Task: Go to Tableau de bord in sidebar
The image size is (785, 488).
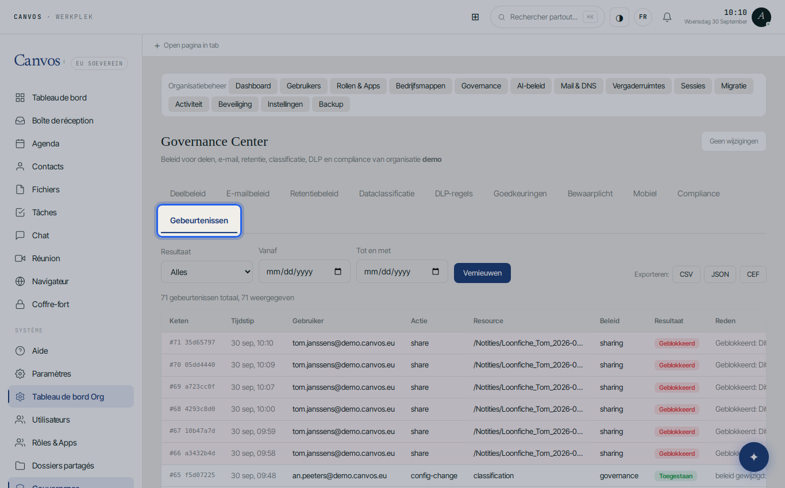Action: point(71,98)
